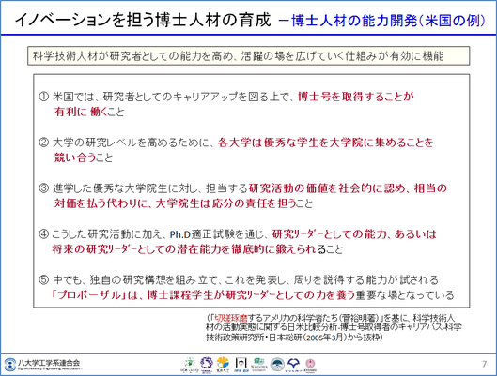
Task: Click the dark teal circular Kyoto University logo
Action: (x=277, y=365)
